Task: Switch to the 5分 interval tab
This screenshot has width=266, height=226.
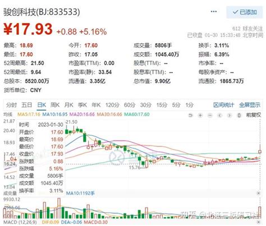Action: [176, 105]
